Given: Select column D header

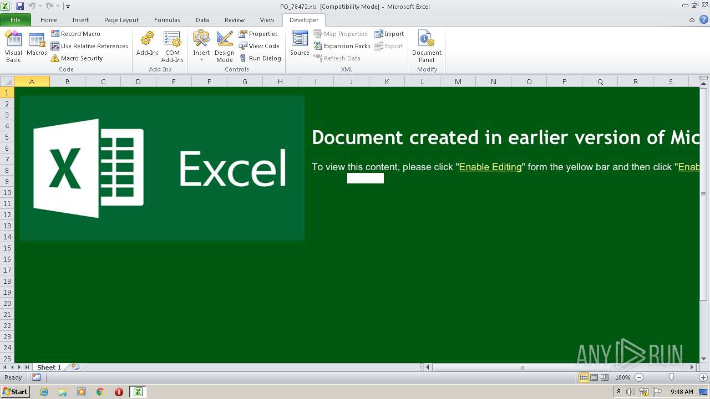Looking at the screenshot, I should [138, 81].
